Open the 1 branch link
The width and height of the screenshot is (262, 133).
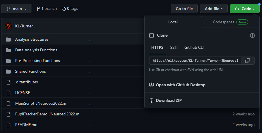click(x=46, y=9)
